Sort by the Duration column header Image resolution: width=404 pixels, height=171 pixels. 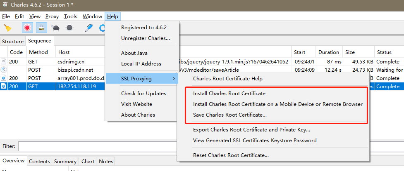[x=329, y=52]
